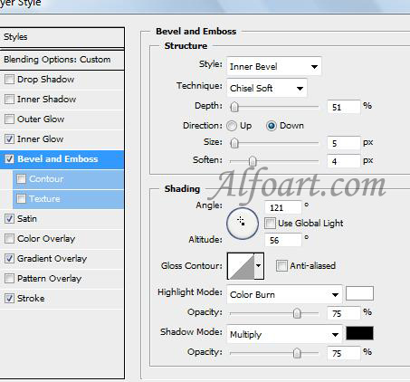Enable the Contour checkbox
The height and width of the screenshot is (382, 410).
coord(21,179)
